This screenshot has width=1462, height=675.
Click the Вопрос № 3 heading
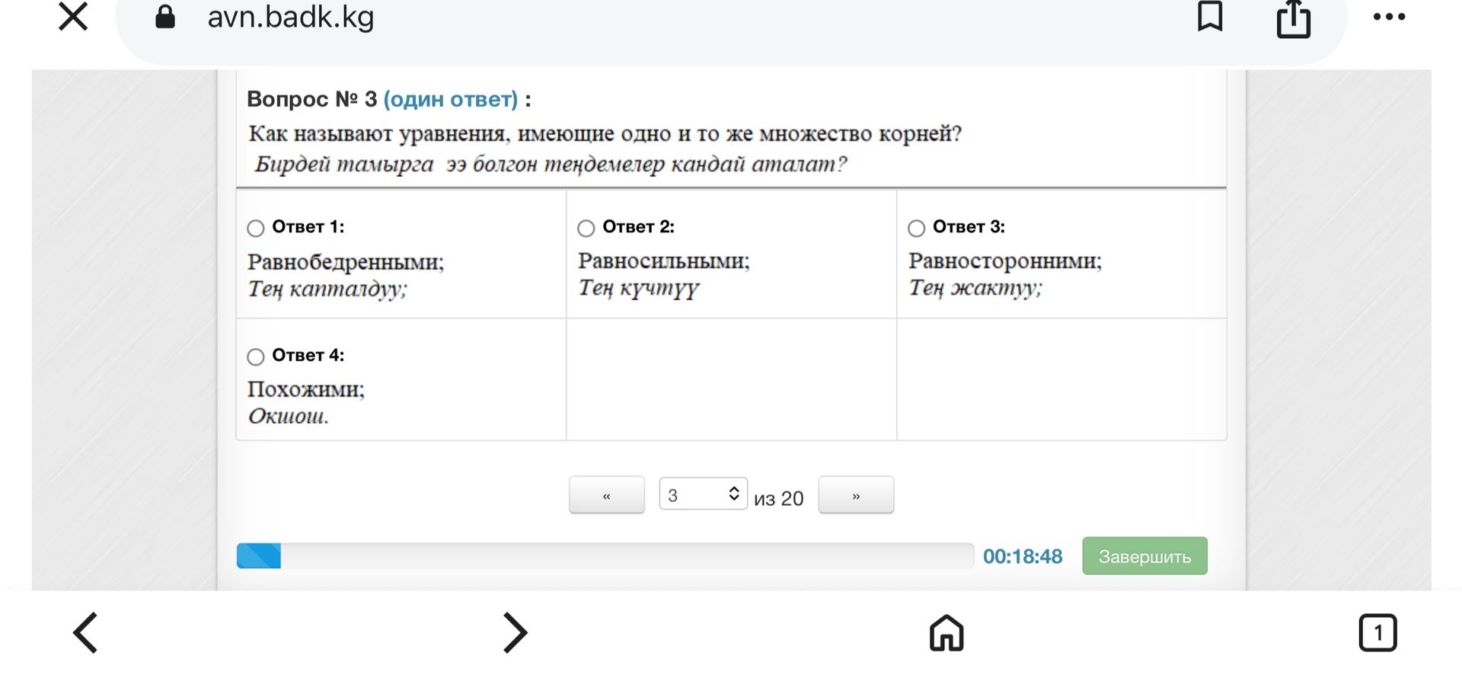click(312, 99)
